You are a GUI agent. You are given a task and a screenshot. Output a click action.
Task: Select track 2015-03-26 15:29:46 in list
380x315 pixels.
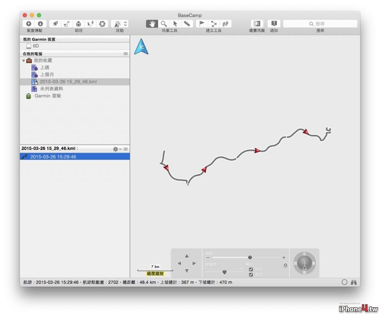click(x=75, y=157)
